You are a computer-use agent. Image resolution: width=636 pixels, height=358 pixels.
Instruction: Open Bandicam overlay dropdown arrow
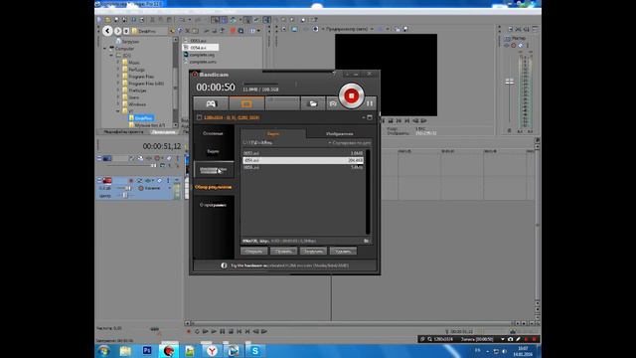(x=503, y=339)
